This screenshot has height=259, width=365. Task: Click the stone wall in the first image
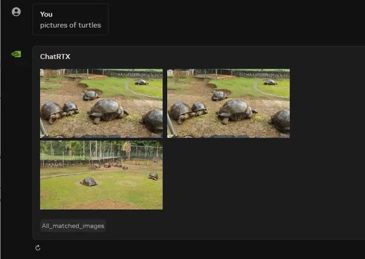pyautogui.click(x=135, y=75)
